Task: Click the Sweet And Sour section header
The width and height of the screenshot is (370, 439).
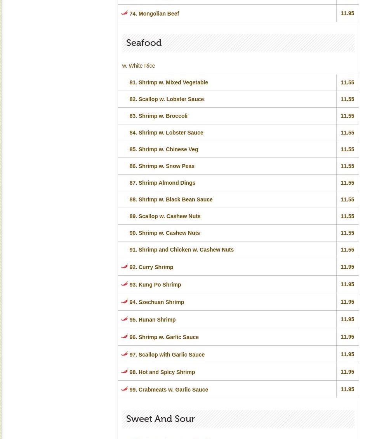Action: [x=160, y=419]
